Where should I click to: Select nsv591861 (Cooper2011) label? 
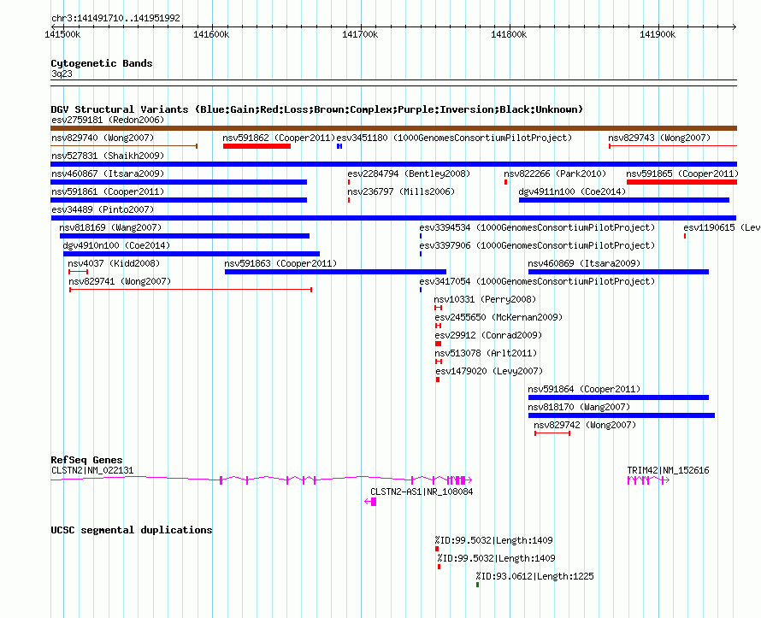[108, 191]
